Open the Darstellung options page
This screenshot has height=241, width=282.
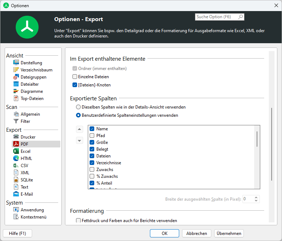[x=31, y=62]
